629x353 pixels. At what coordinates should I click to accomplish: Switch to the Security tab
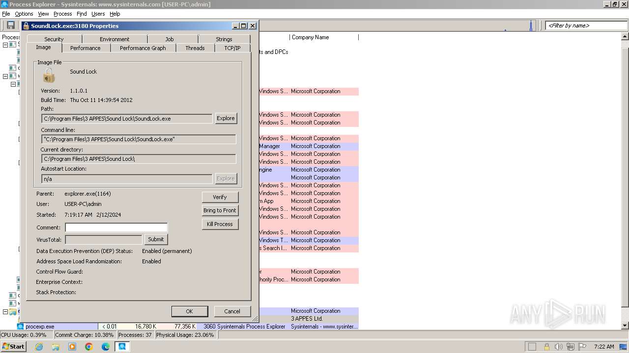click(54, 39)
